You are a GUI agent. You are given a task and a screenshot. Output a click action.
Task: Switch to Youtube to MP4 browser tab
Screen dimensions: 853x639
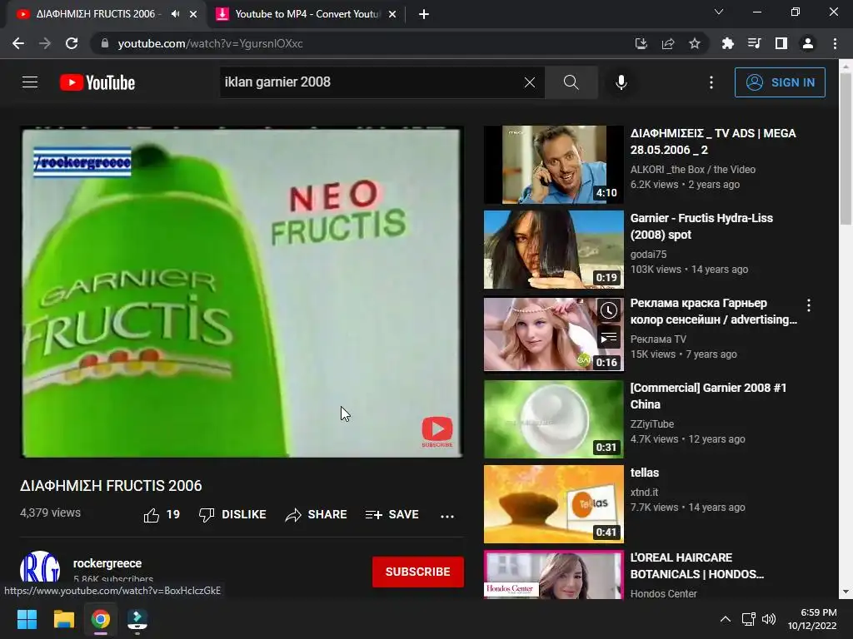pos(307,14)
